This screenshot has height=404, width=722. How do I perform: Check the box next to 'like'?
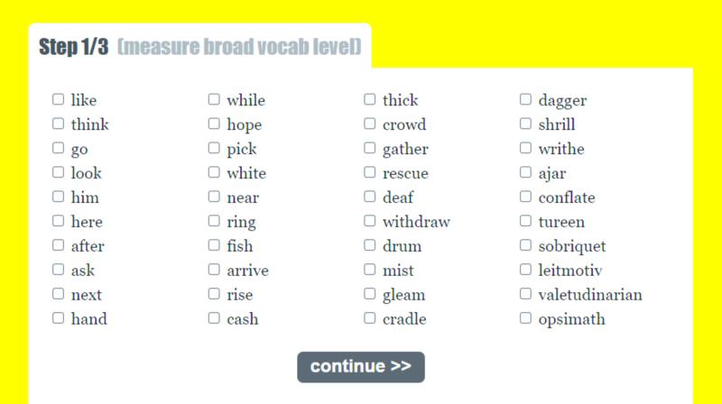(x=58, y=99)
